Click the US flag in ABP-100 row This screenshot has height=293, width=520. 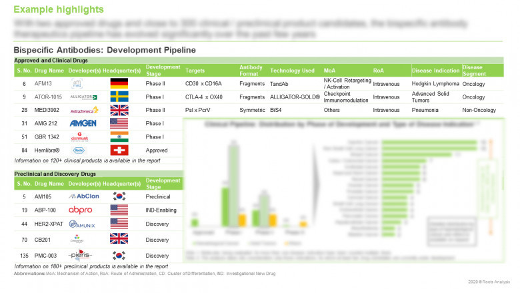[x=119, y=210]
